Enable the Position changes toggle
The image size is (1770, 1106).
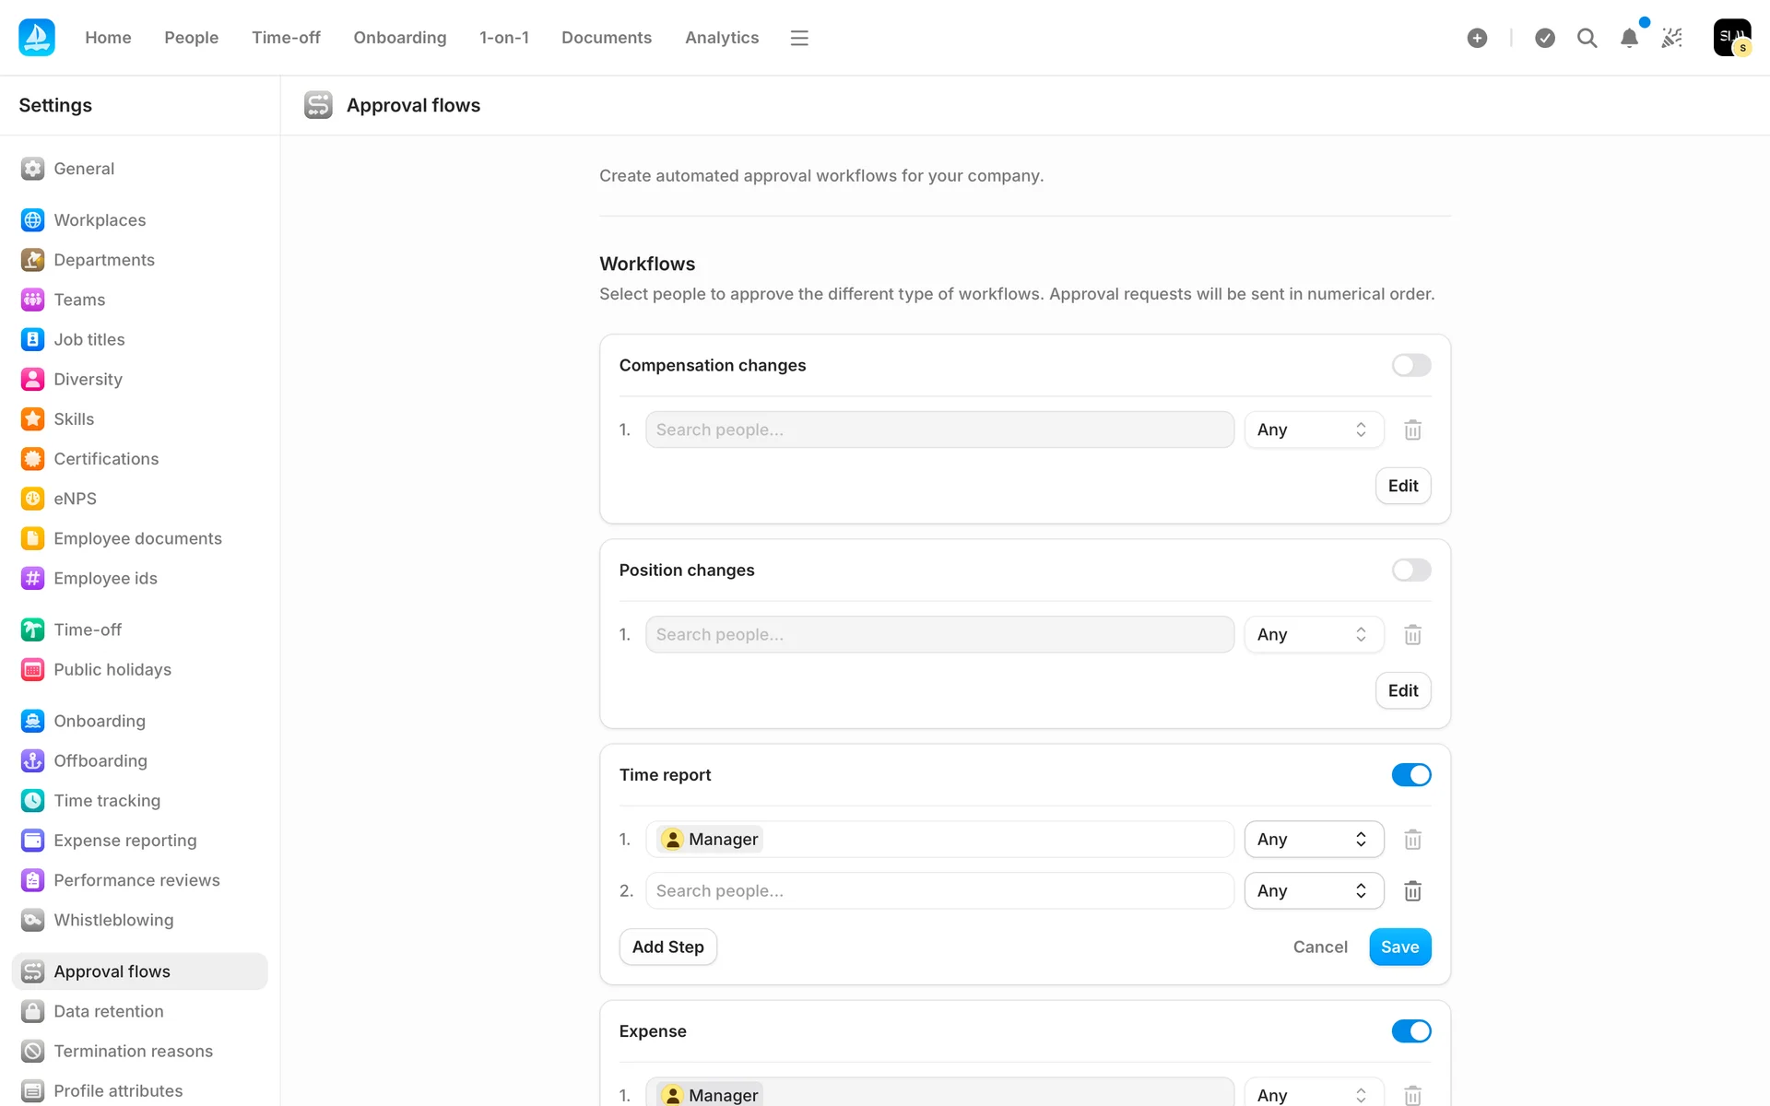click(x=1410, y=571)
